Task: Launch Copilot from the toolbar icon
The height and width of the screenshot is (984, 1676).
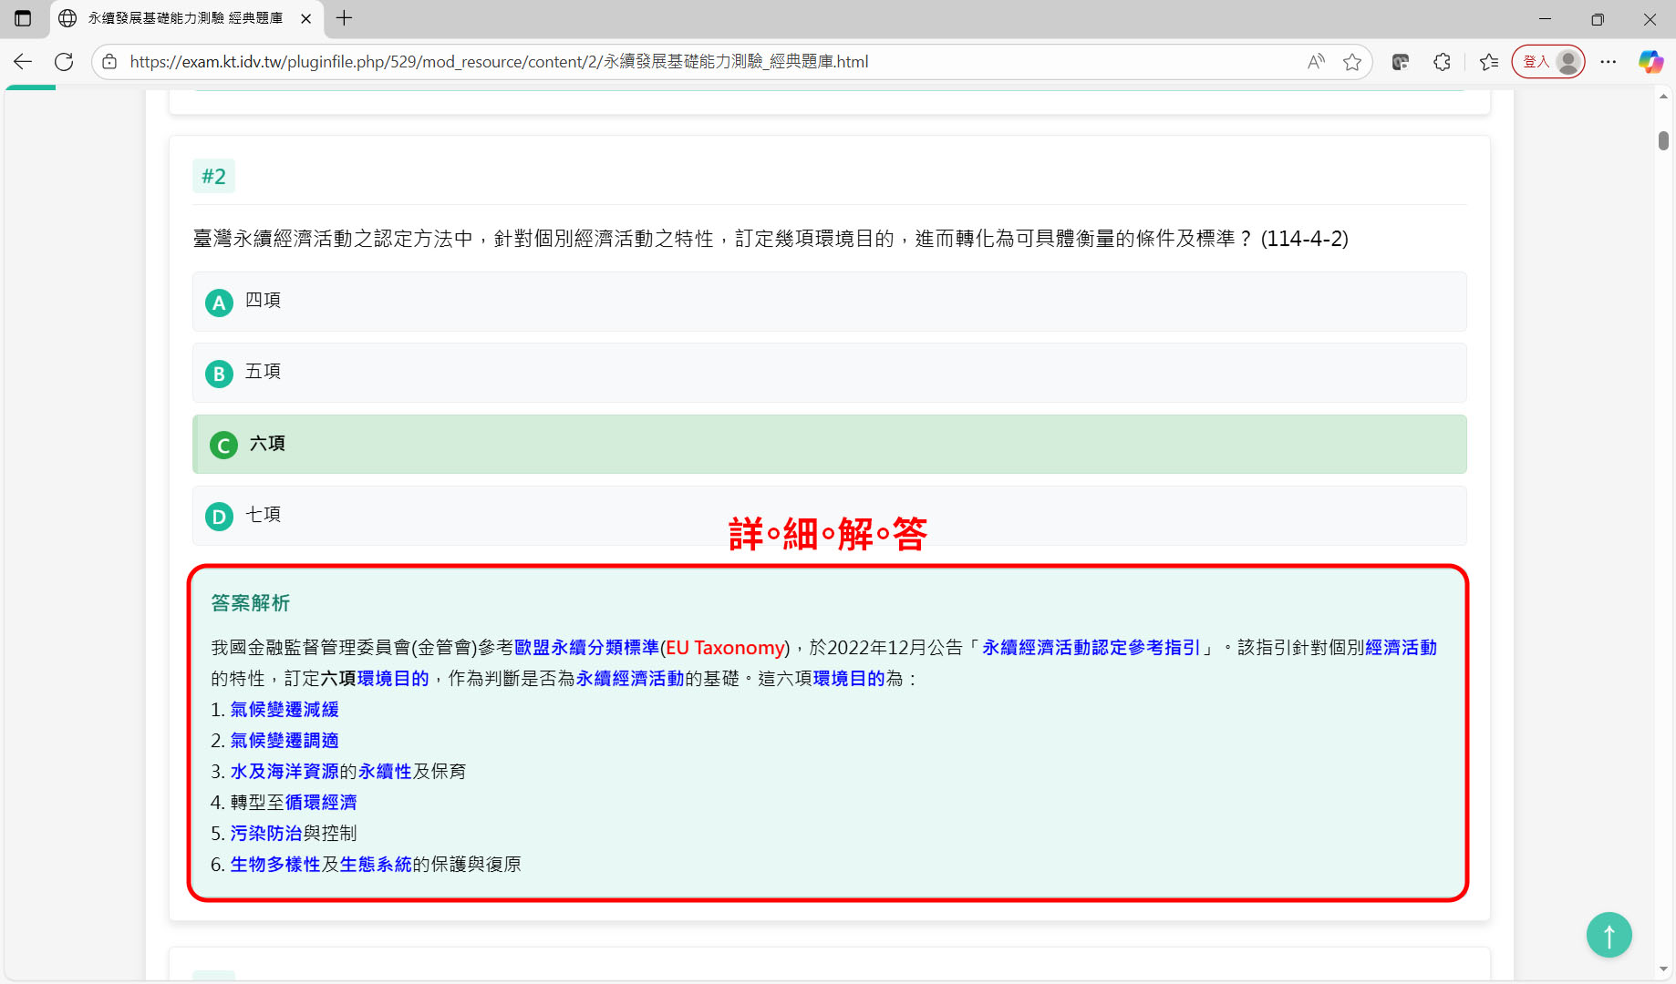Action: 1650,62
